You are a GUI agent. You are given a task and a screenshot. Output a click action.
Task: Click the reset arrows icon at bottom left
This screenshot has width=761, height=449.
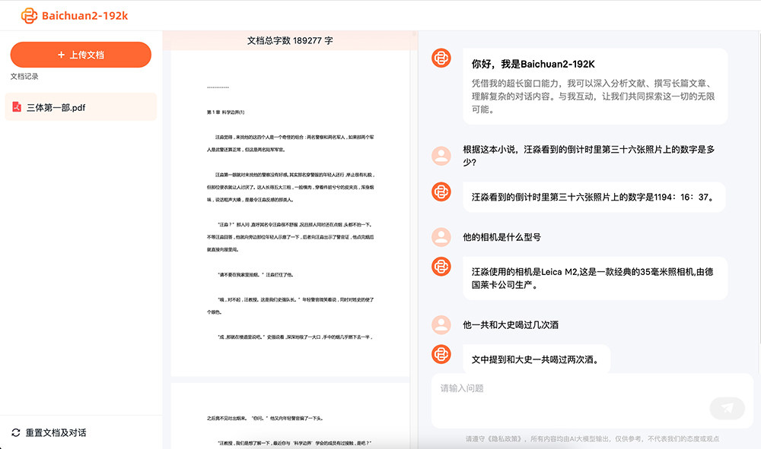pos(16,432)
